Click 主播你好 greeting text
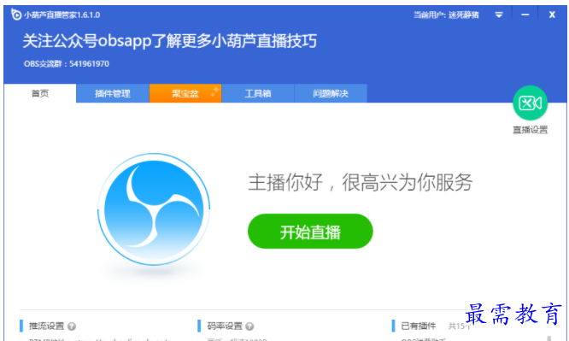 (x=360, y=182)
